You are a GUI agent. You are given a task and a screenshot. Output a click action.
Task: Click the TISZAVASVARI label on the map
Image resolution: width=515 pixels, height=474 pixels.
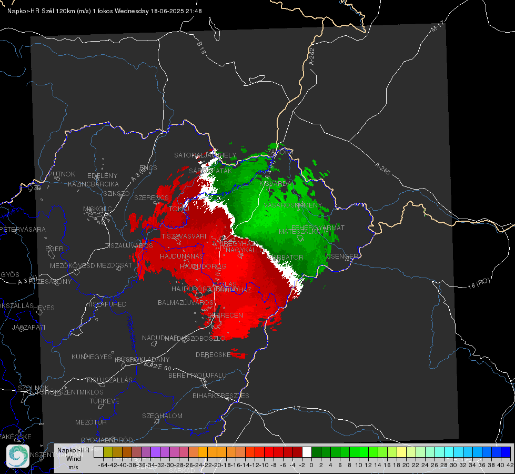click(x=184, y=236)
